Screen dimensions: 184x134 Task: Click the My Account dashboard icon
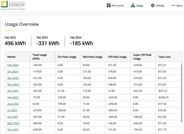click(x=109, y=5)
